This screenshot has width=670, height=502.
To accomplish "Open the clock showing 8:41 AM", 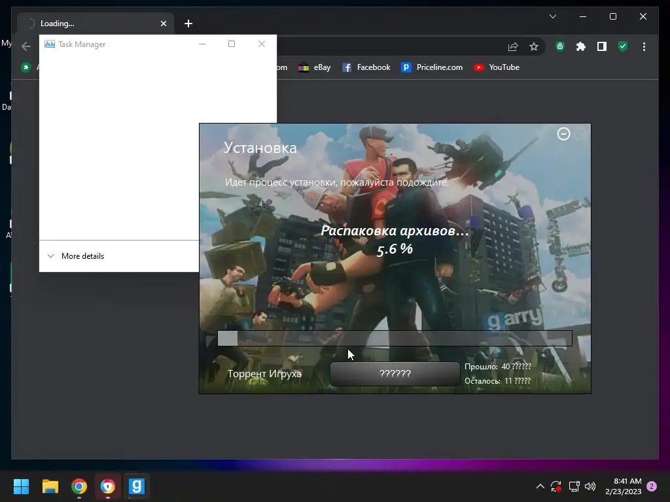I will pos(624,486).
